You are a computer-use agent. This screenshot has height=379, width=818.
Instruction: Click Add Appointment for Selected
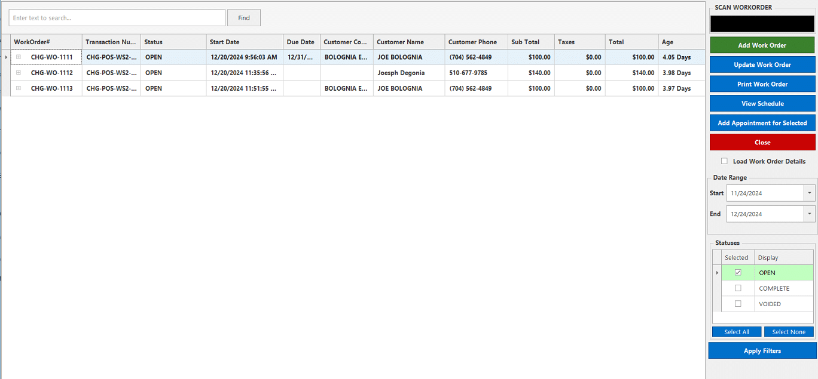click(762, 123)
